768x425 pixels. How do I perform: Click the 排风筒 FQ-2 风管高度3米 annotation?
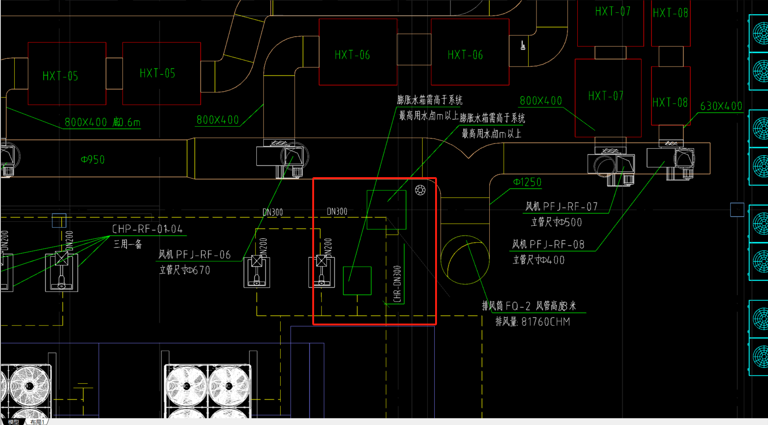coord(529,306)
